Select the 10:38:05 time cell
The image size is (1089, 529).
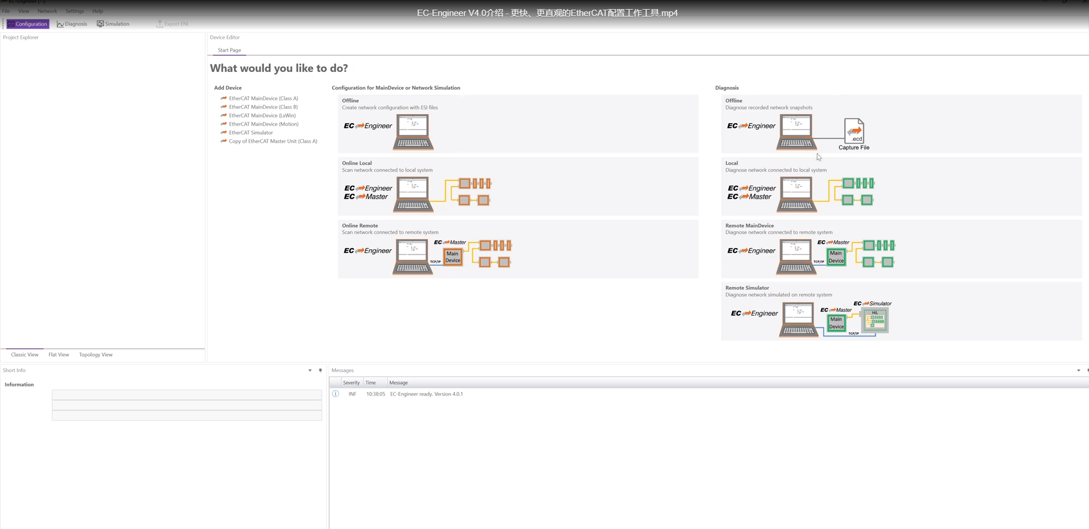click(x=375, y=394)
